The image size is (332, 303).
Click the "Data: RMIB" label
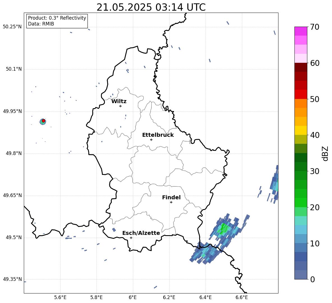[41, 24]
